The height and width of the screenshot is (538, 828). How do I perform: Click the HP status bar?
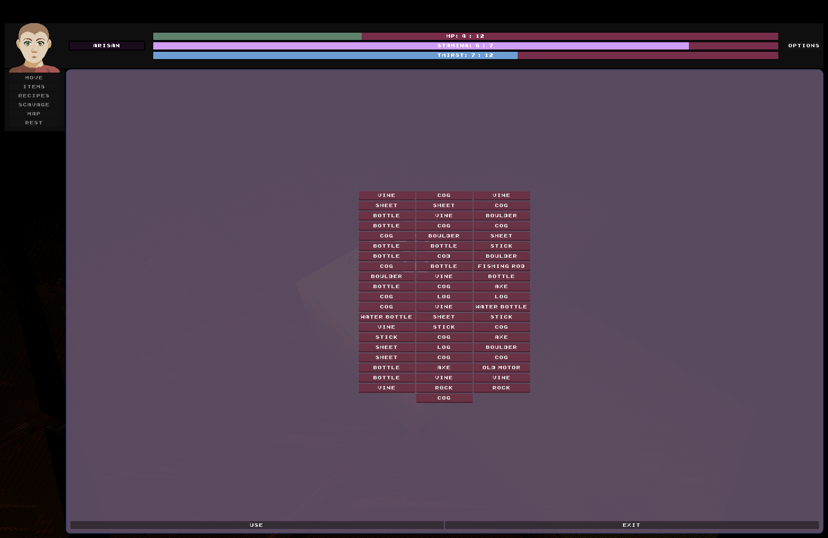click(466, 36)
